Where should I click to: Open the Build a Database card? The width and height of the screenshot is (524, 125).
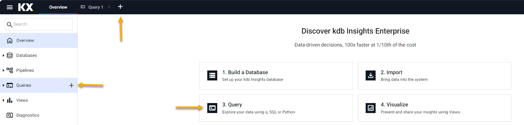point(276,75)
